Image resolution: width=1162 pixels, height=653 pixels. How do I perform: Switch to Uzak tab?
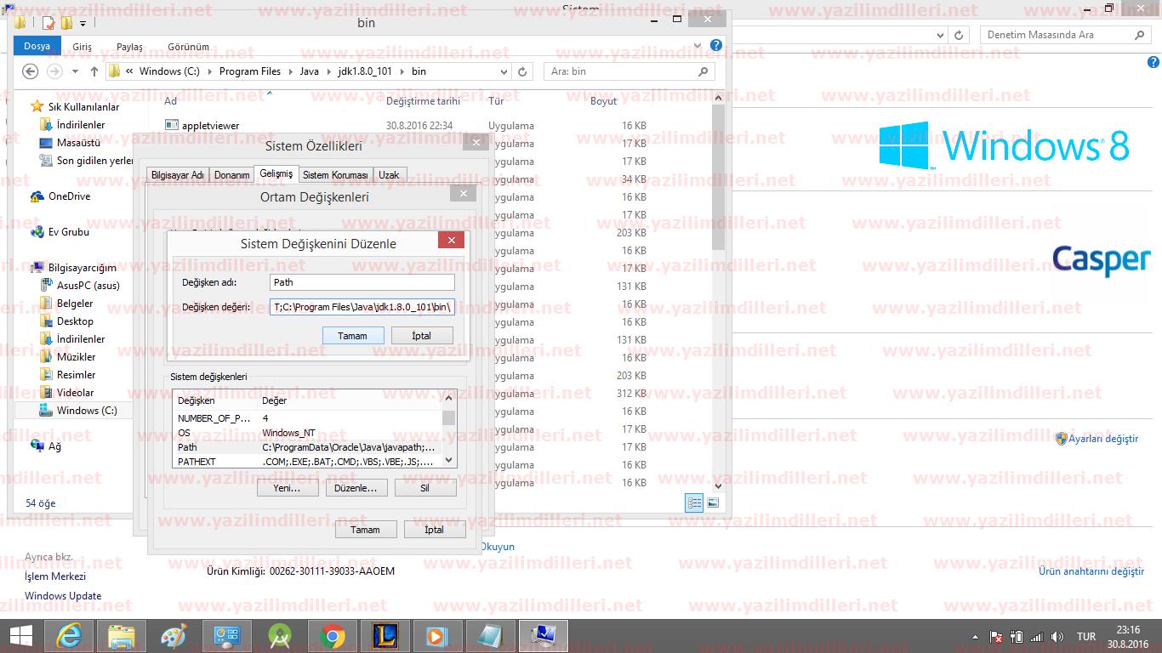tap(389, 175)
